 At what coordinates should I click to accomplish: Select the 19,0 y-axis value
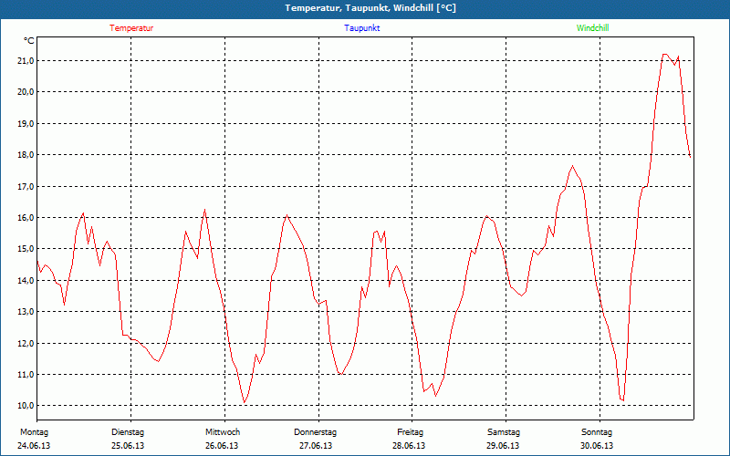26,124
